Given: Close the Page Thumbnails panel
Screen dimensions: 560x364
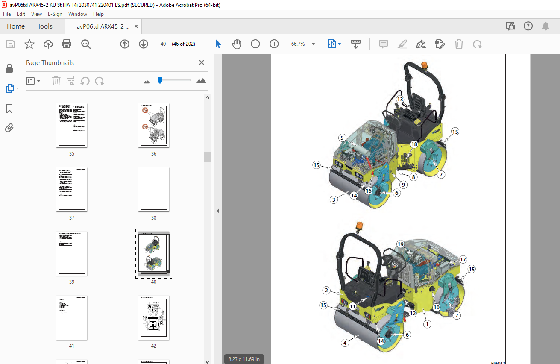Looking at the screenshot, I should tap(202, 62).
